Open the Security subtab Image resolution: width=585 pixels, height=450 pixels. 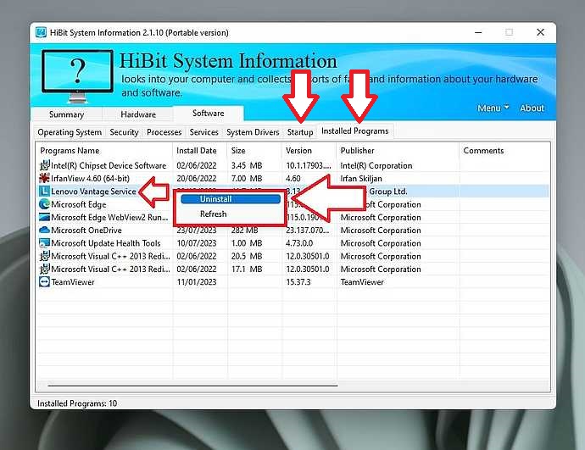tap(124, 132)
